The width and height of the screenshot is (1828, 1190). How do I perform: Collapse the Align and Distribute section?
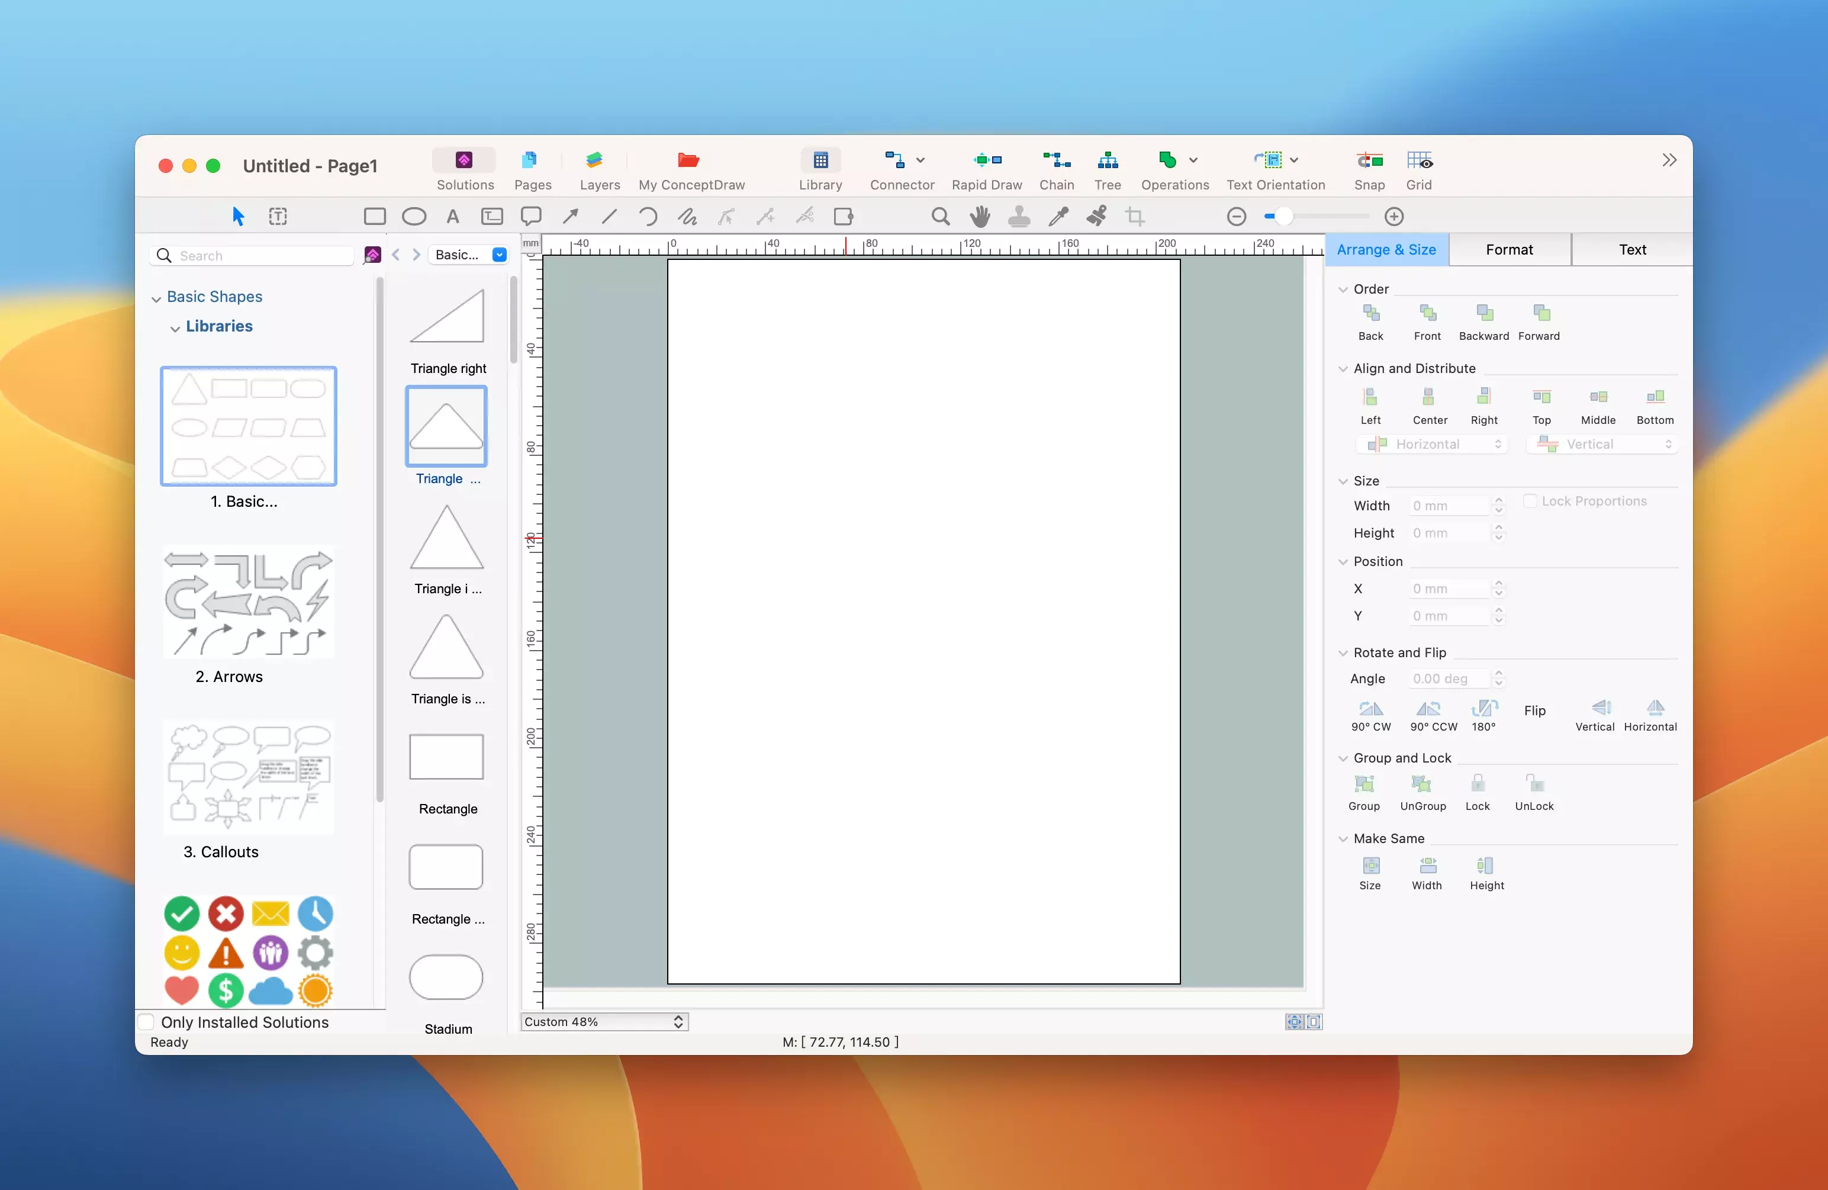[1343, 369]
